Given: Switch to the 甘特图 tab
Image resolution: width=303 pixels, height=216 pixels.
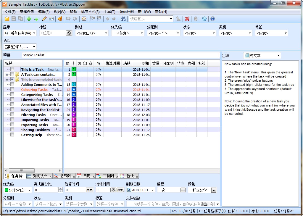Looking at the screenshot, I should (x=108, y=176).
